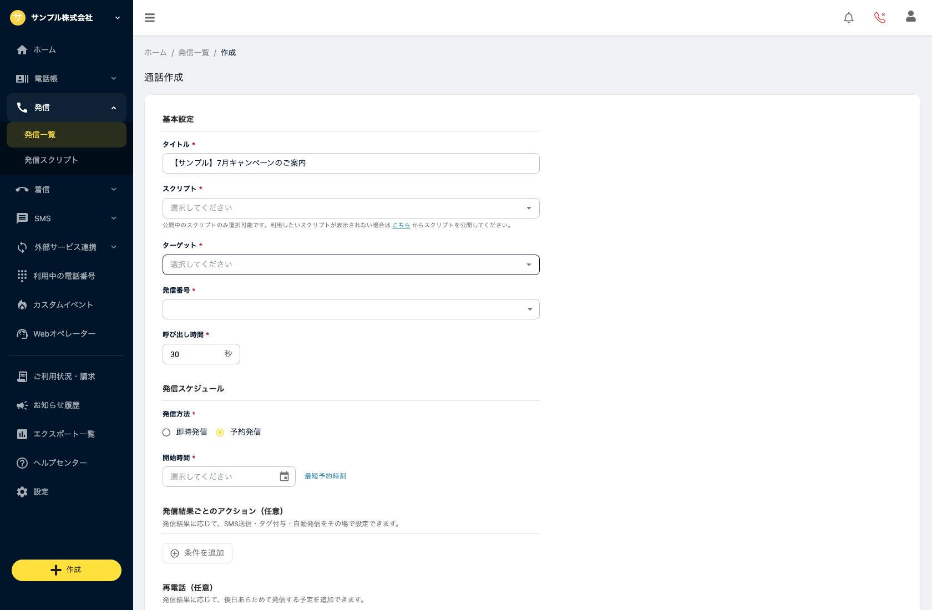Expand the 電話帳 menu chevron
Screen dimensions: 932x610
coord(114,79)
